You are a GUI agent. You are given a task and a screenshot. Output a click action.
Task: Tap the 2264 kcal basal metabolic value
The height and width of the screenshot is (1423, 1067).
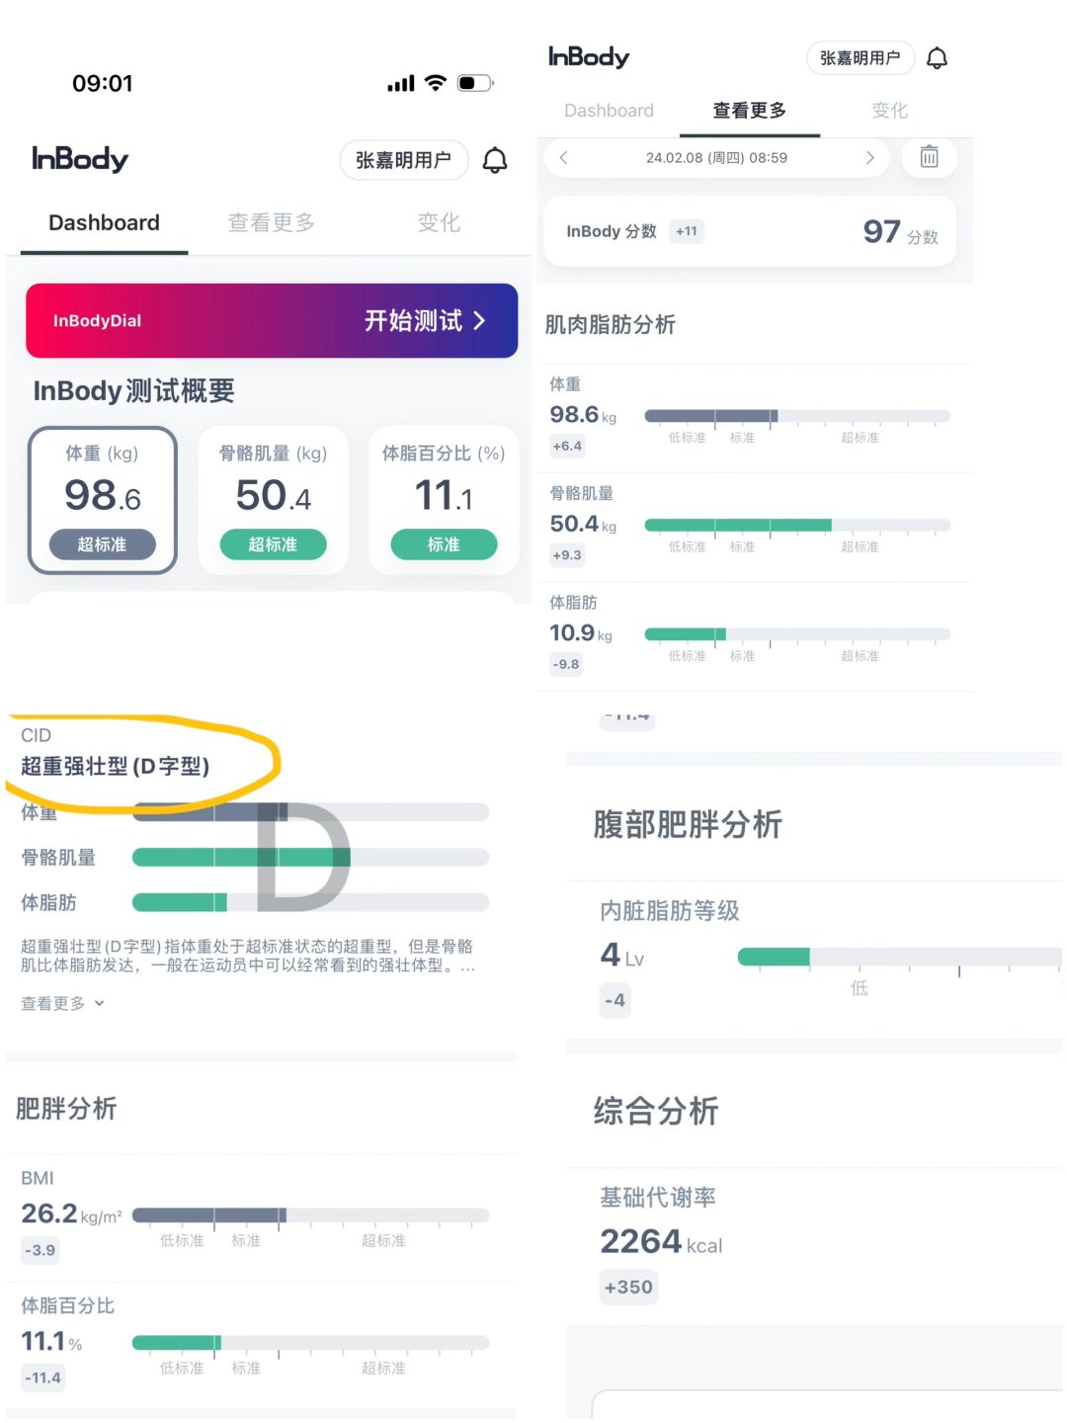[x=661, y=1242]
